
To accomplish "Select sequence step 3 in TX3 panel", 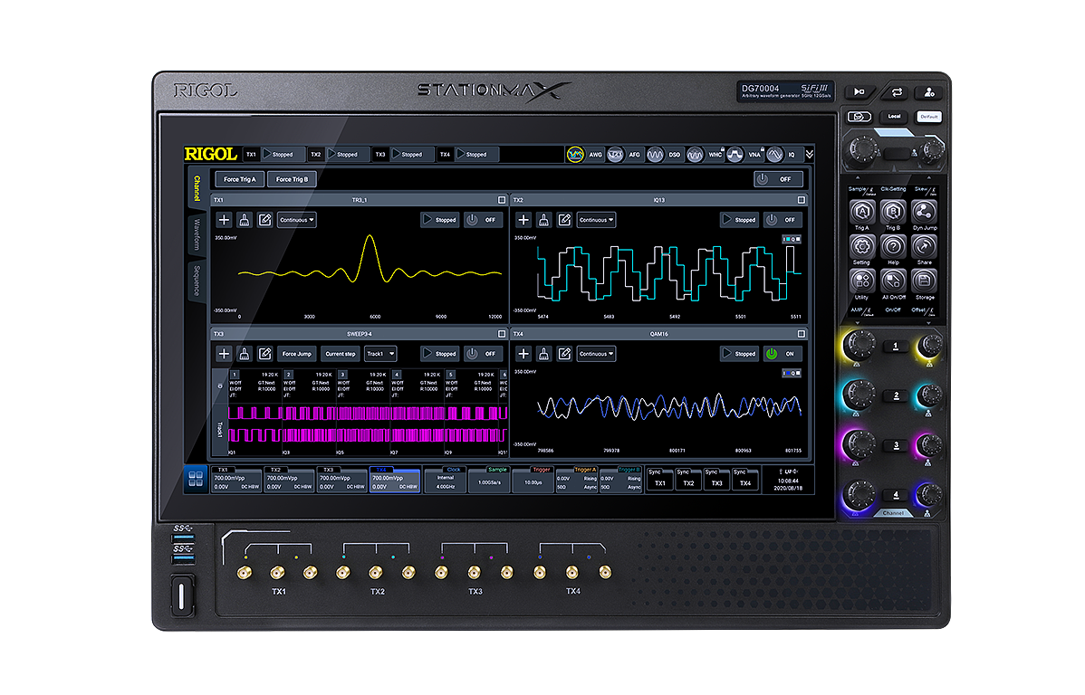I will [342, 375].
